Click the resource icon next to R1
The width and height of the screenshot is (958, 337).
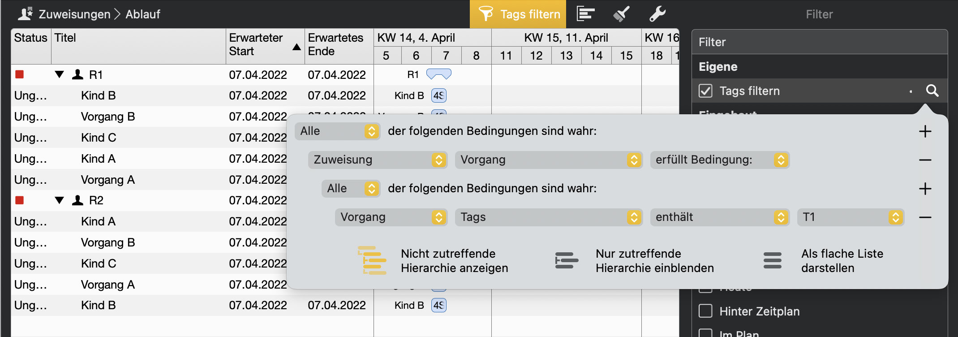click(x=77, y=74)
